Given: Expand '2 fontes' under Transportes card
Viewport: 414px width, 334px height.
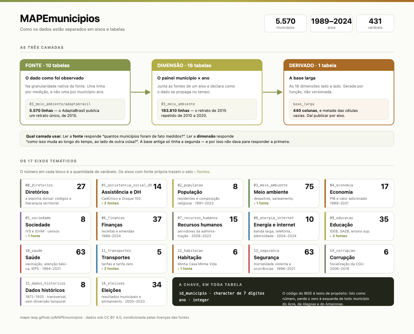Looking at the screenshot, I should [x=110, y=269].
